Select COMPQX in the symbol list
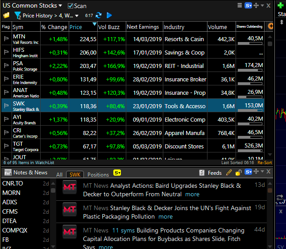The height and width of the screenshot is (249, 286). [x=15, y=230]
